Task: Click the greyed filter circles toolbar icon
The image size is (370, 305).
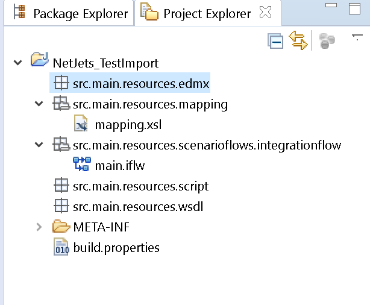Action: point(327,40)
